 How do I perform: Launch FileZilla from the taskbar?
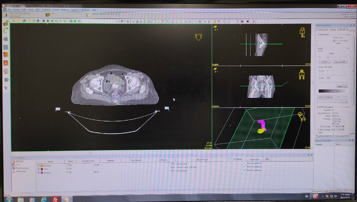[55, 199]
